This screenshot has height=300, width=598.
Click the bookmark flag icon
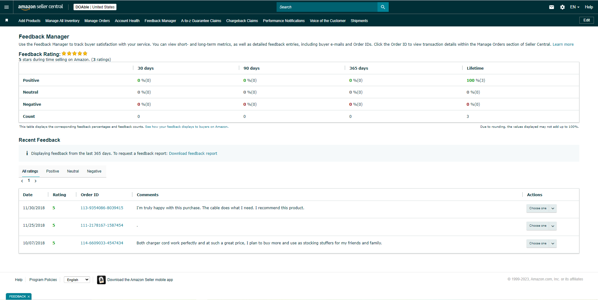point(7,20)
